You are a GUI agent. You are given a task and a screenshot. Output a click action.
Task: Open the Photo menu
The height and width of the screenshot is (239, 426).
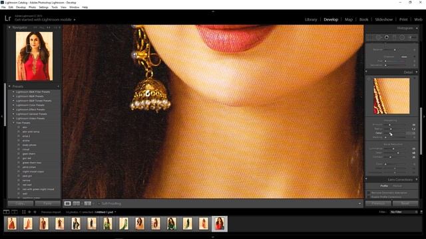(32, 7)
